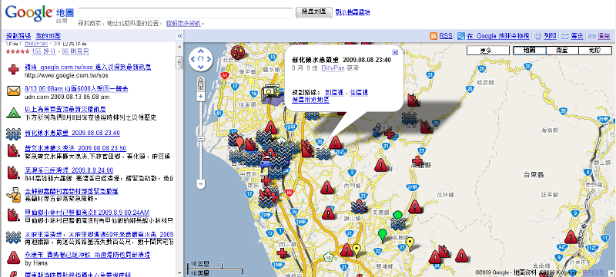Open the 更多 map layers dropdown
The height and width of the screenshot is (277, 616).
pos(488,51)
